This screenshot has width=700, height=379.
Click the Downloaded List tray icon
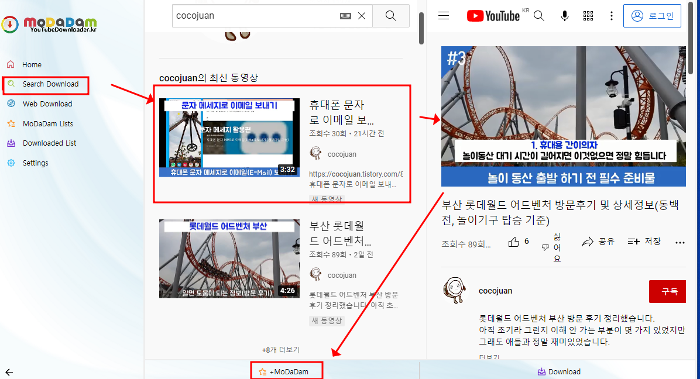tap(11, 143)
